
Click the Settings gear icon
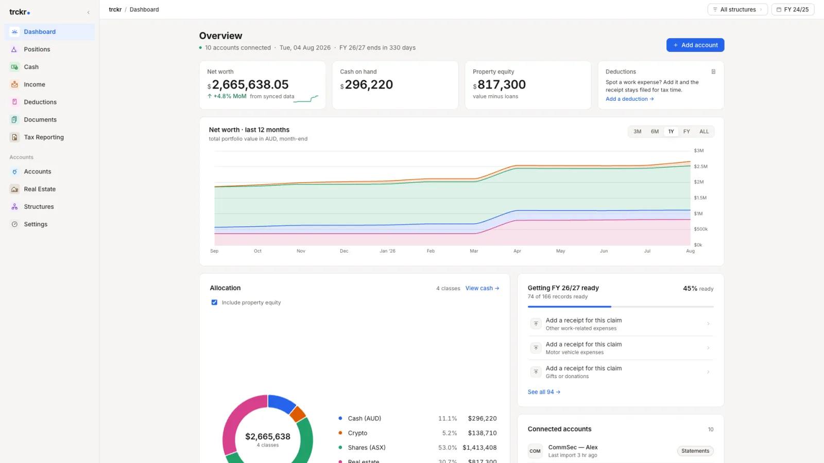[14, 224]
